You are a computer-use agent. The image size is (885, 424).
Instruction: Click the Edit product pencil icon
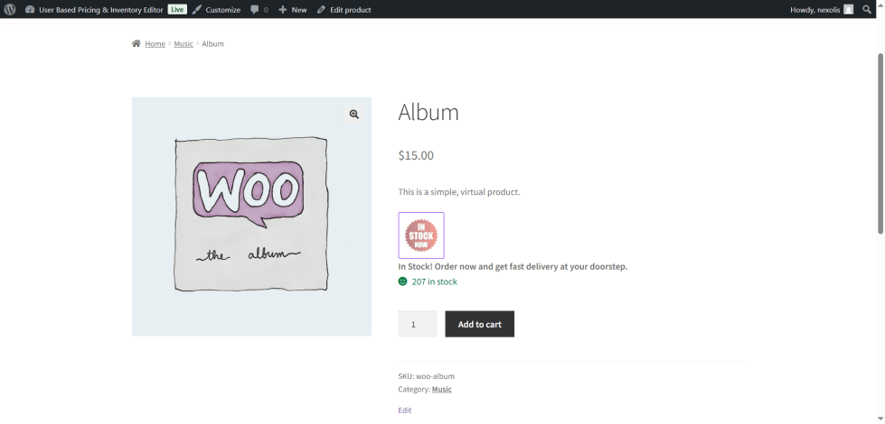click(321, 9)
